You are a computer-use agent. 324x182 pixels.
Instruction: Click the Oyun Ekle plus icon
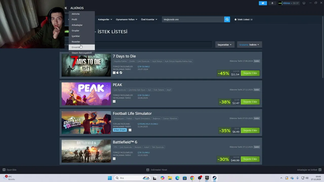(4, 170)
